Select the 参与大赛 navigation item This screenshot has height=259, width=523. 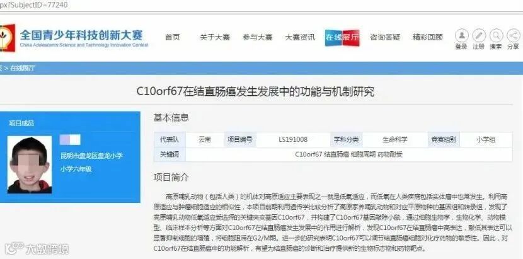(x=258, y=37)
